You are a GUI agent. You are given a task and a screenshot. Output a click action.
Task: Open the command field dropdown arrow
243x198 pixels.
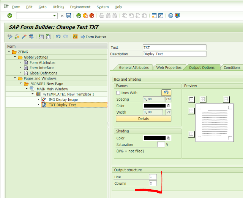pyautogui.click(x=54, y=16)
